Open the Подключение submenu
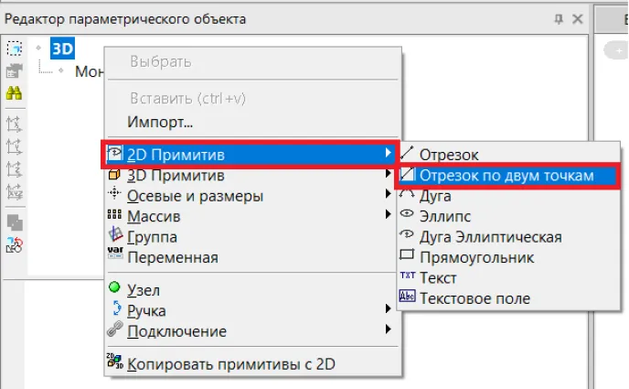The width and height of the screenshot is (629, 389). tap(176, 331)
